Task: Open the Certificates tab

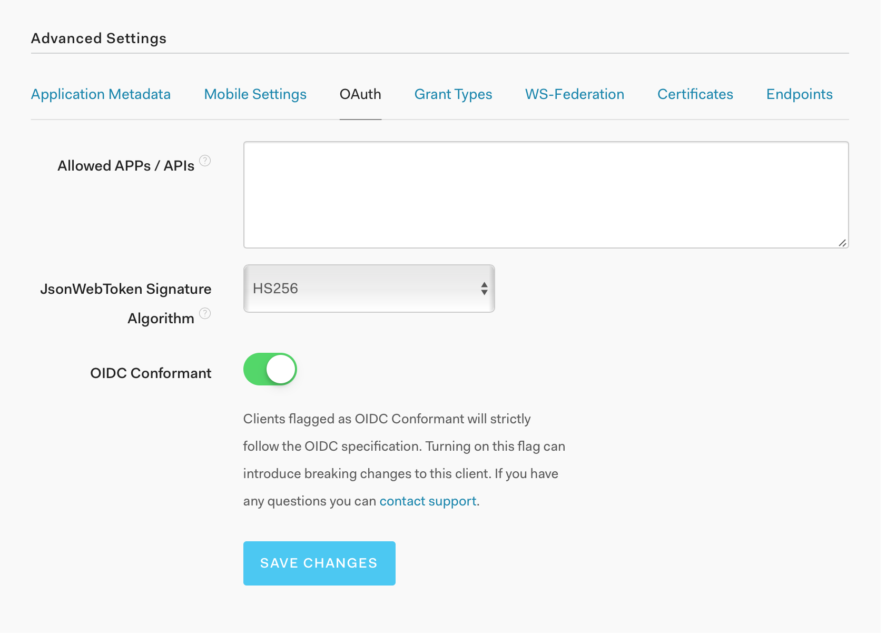Action: pyautogui.click(x=695, y=94)
